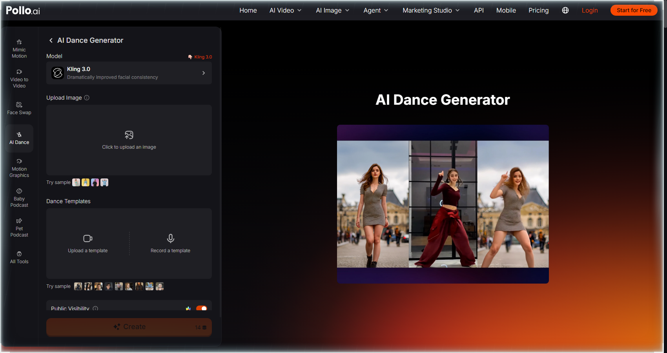Click the AI Dance Generator preview video
Image resolution: width=667 pixels, height=353 pixels.
443,204
